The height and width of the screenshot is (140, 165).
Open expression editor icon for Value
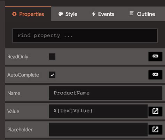tap(155, 111)
